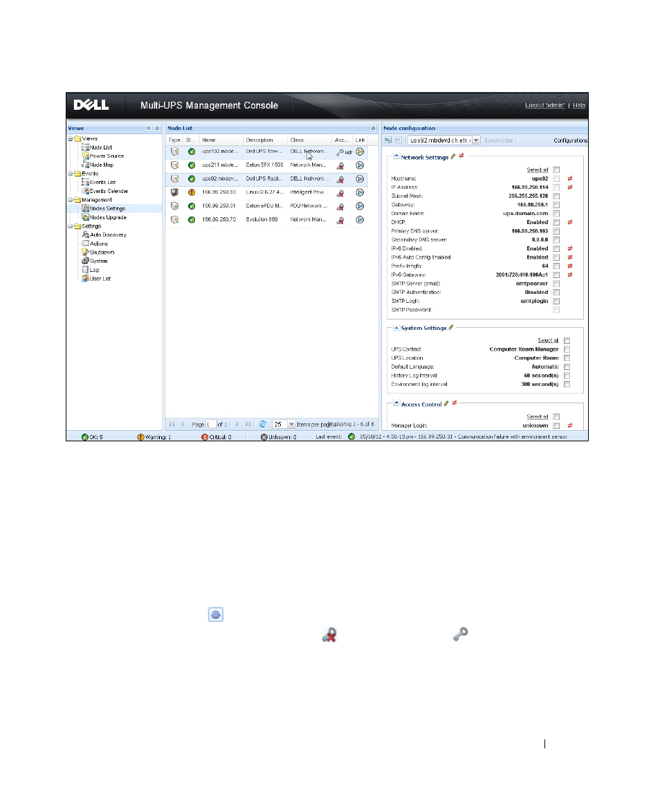Check the Default Language checkbox

coord(567,367)
